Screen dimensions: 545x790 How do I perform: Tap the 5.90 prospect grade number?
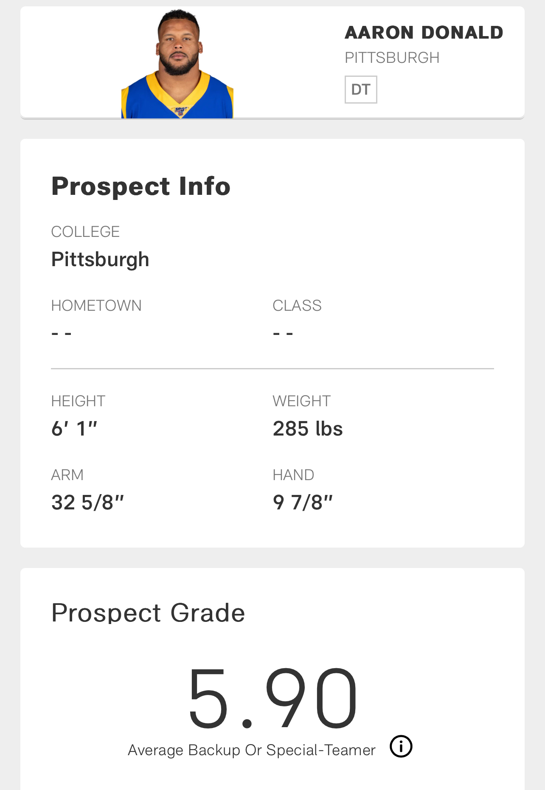tap(272, 698)
